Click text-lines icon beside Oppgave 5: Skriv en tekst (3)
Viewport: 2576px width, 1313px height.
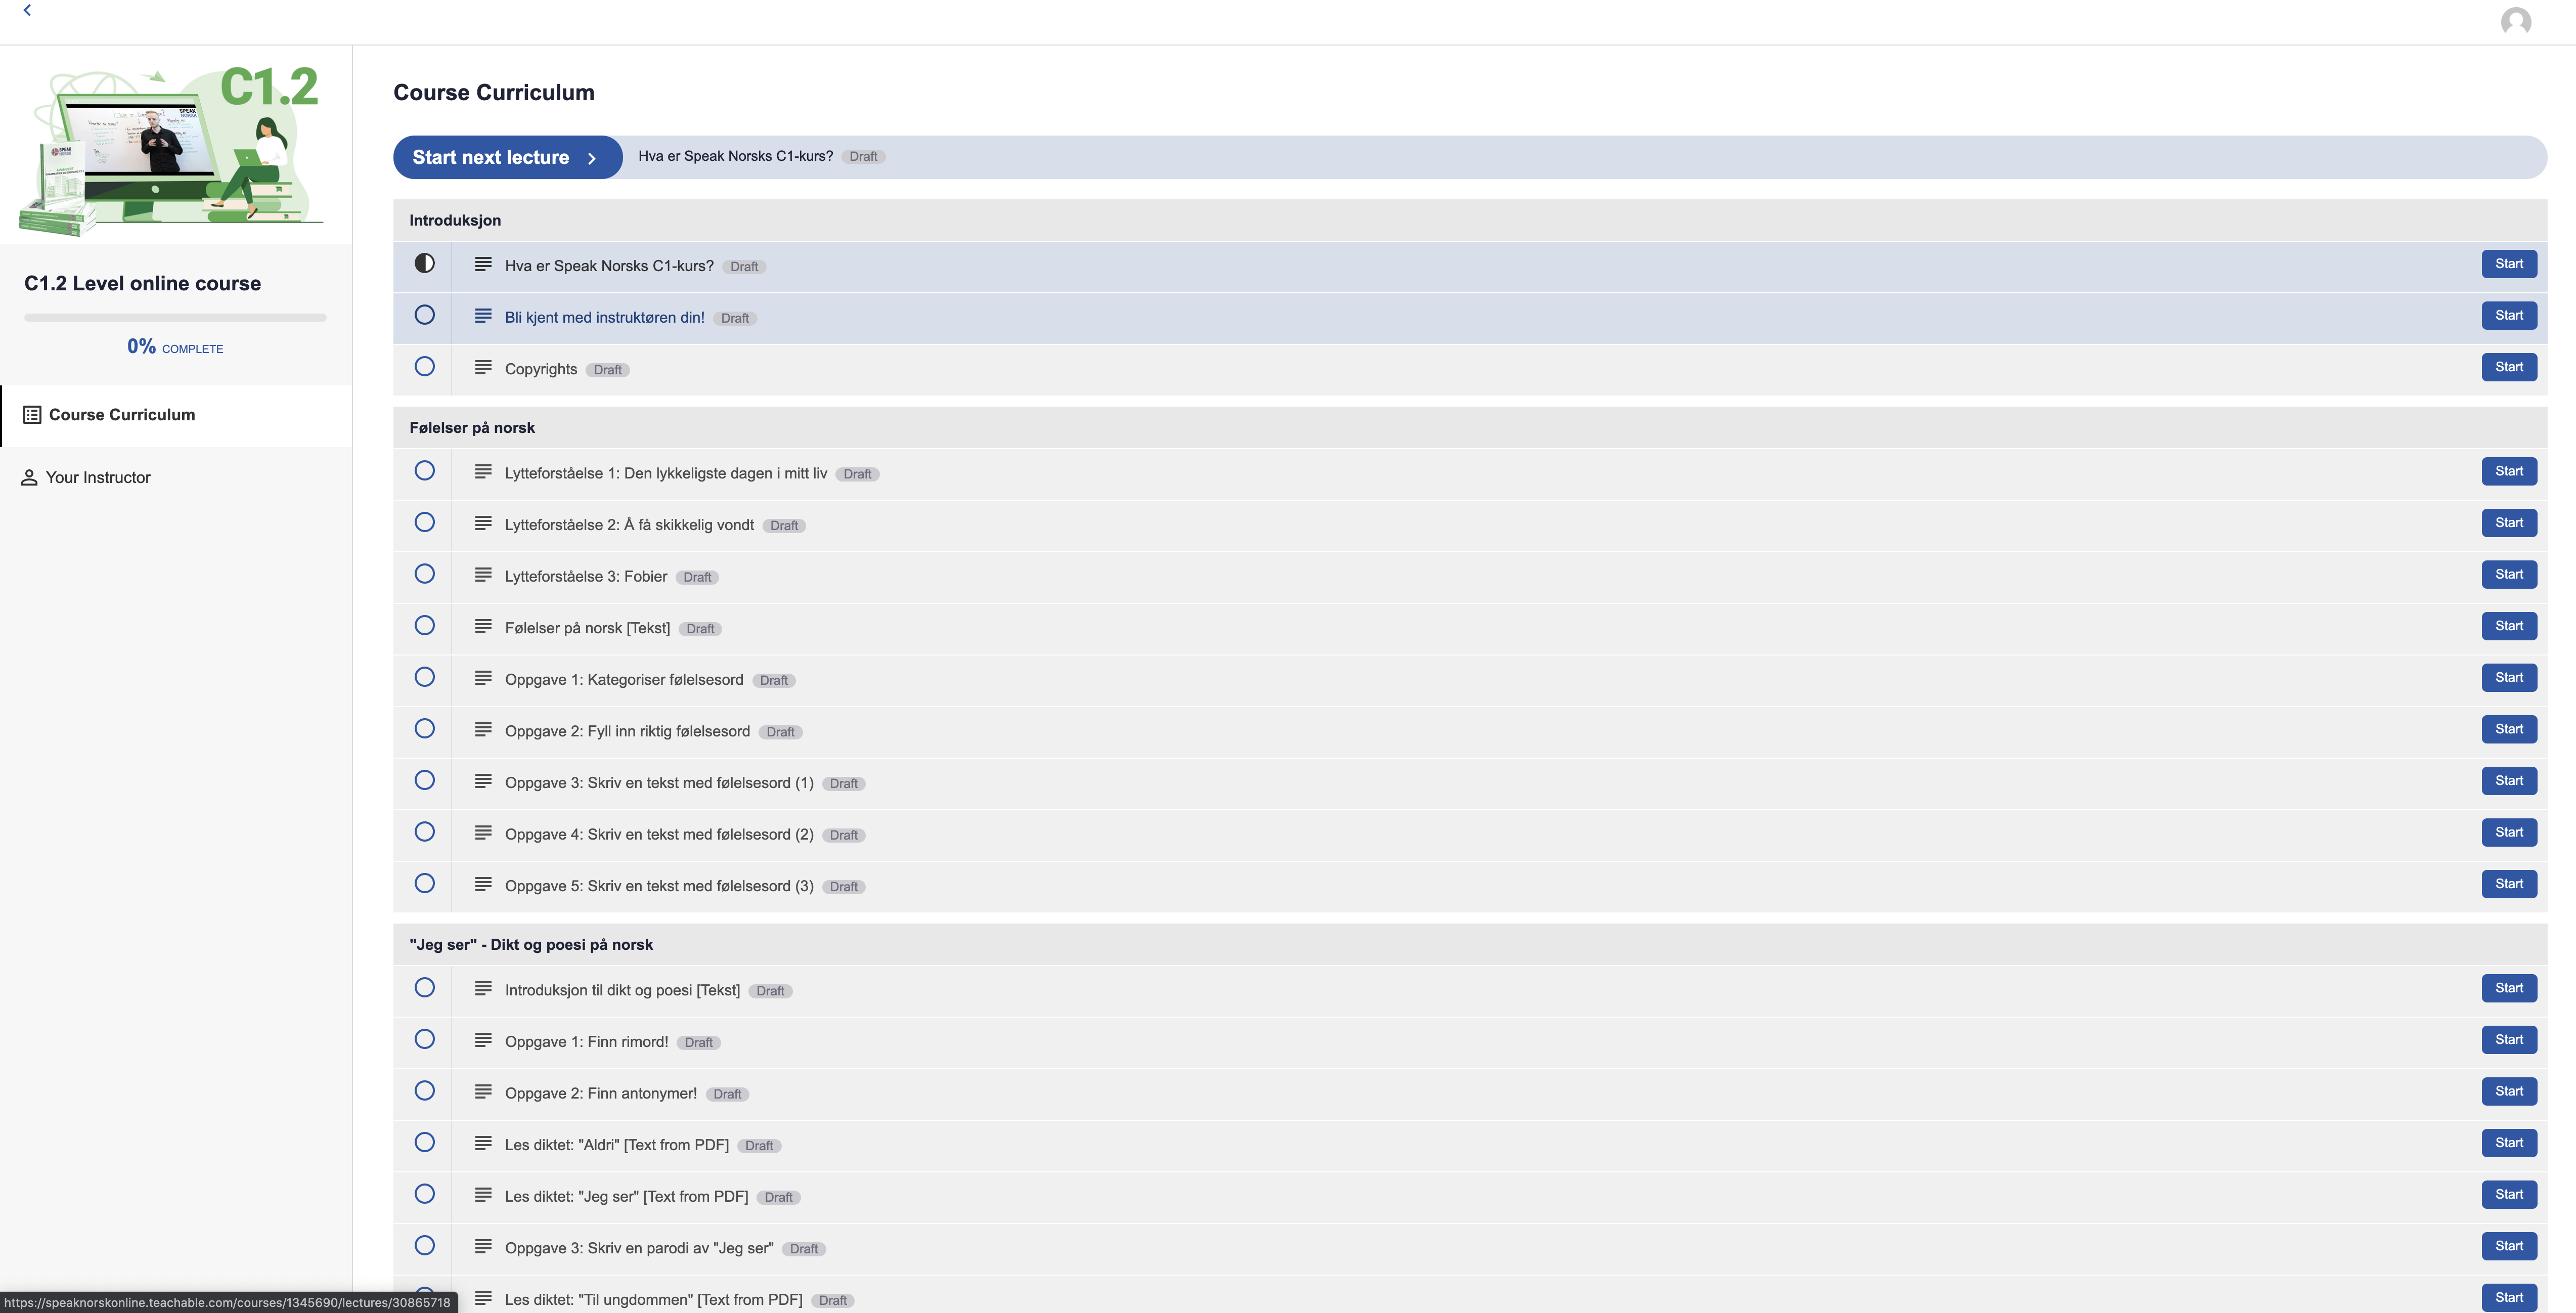tap(483, 884)
